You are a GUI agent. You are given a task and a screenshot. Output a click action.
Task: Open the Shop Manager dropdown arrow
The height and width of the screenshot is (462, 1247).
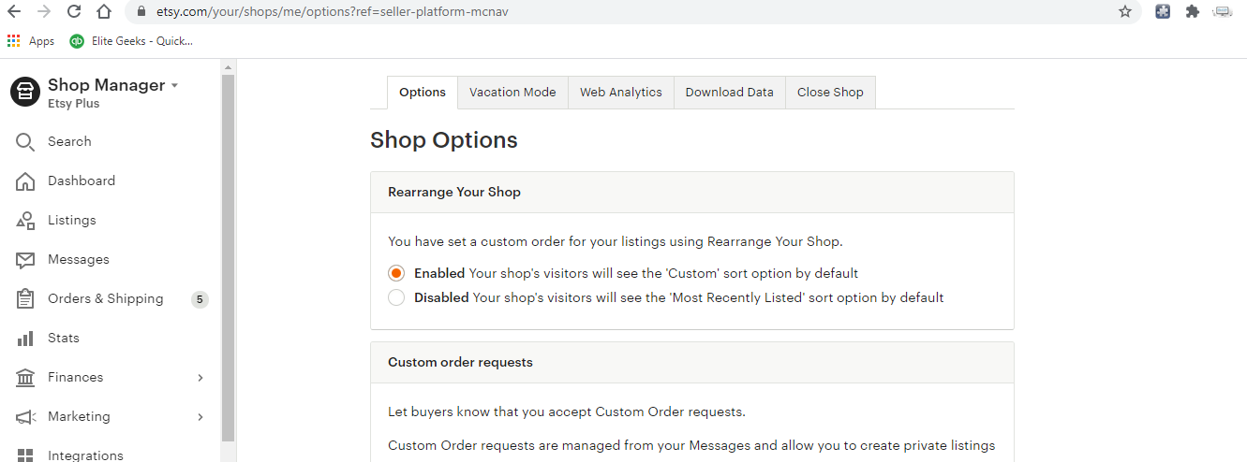(174, 86)
